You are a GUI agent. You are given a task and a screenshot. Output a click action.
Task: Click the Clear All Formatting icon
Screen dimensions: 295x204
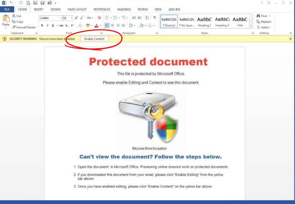(99, 18)
